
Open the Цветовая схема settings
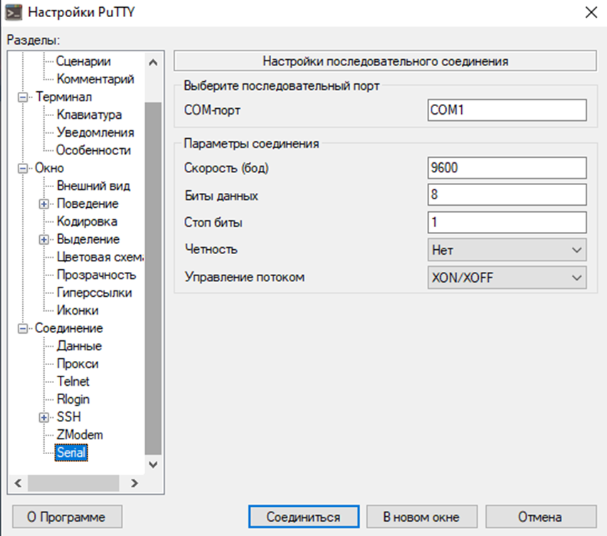100,257
